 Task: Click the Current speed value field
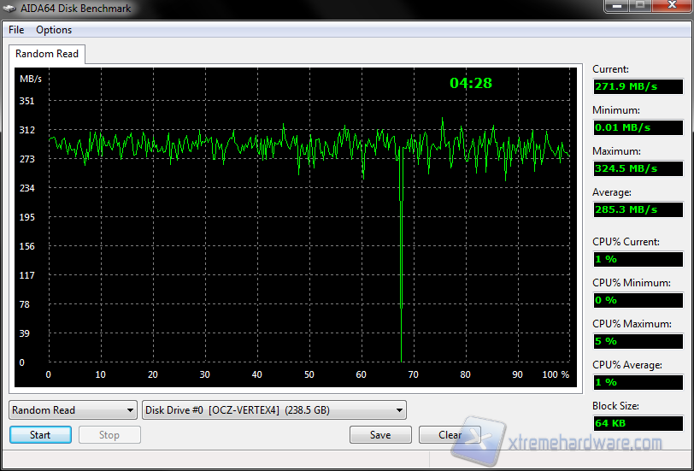coord(638,86)
